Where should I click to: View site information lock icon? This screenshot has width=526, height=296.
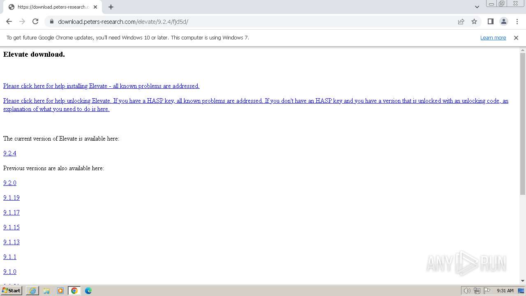tap(51, 21)
